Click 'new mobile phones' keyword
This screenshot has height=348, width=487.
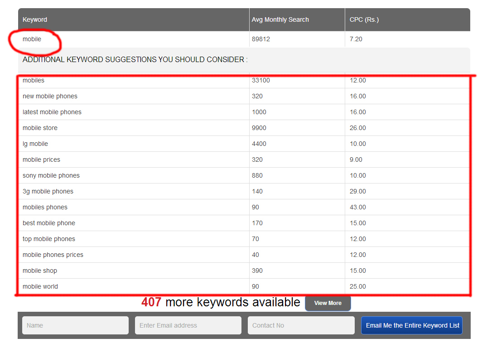(x=50, y=97)
